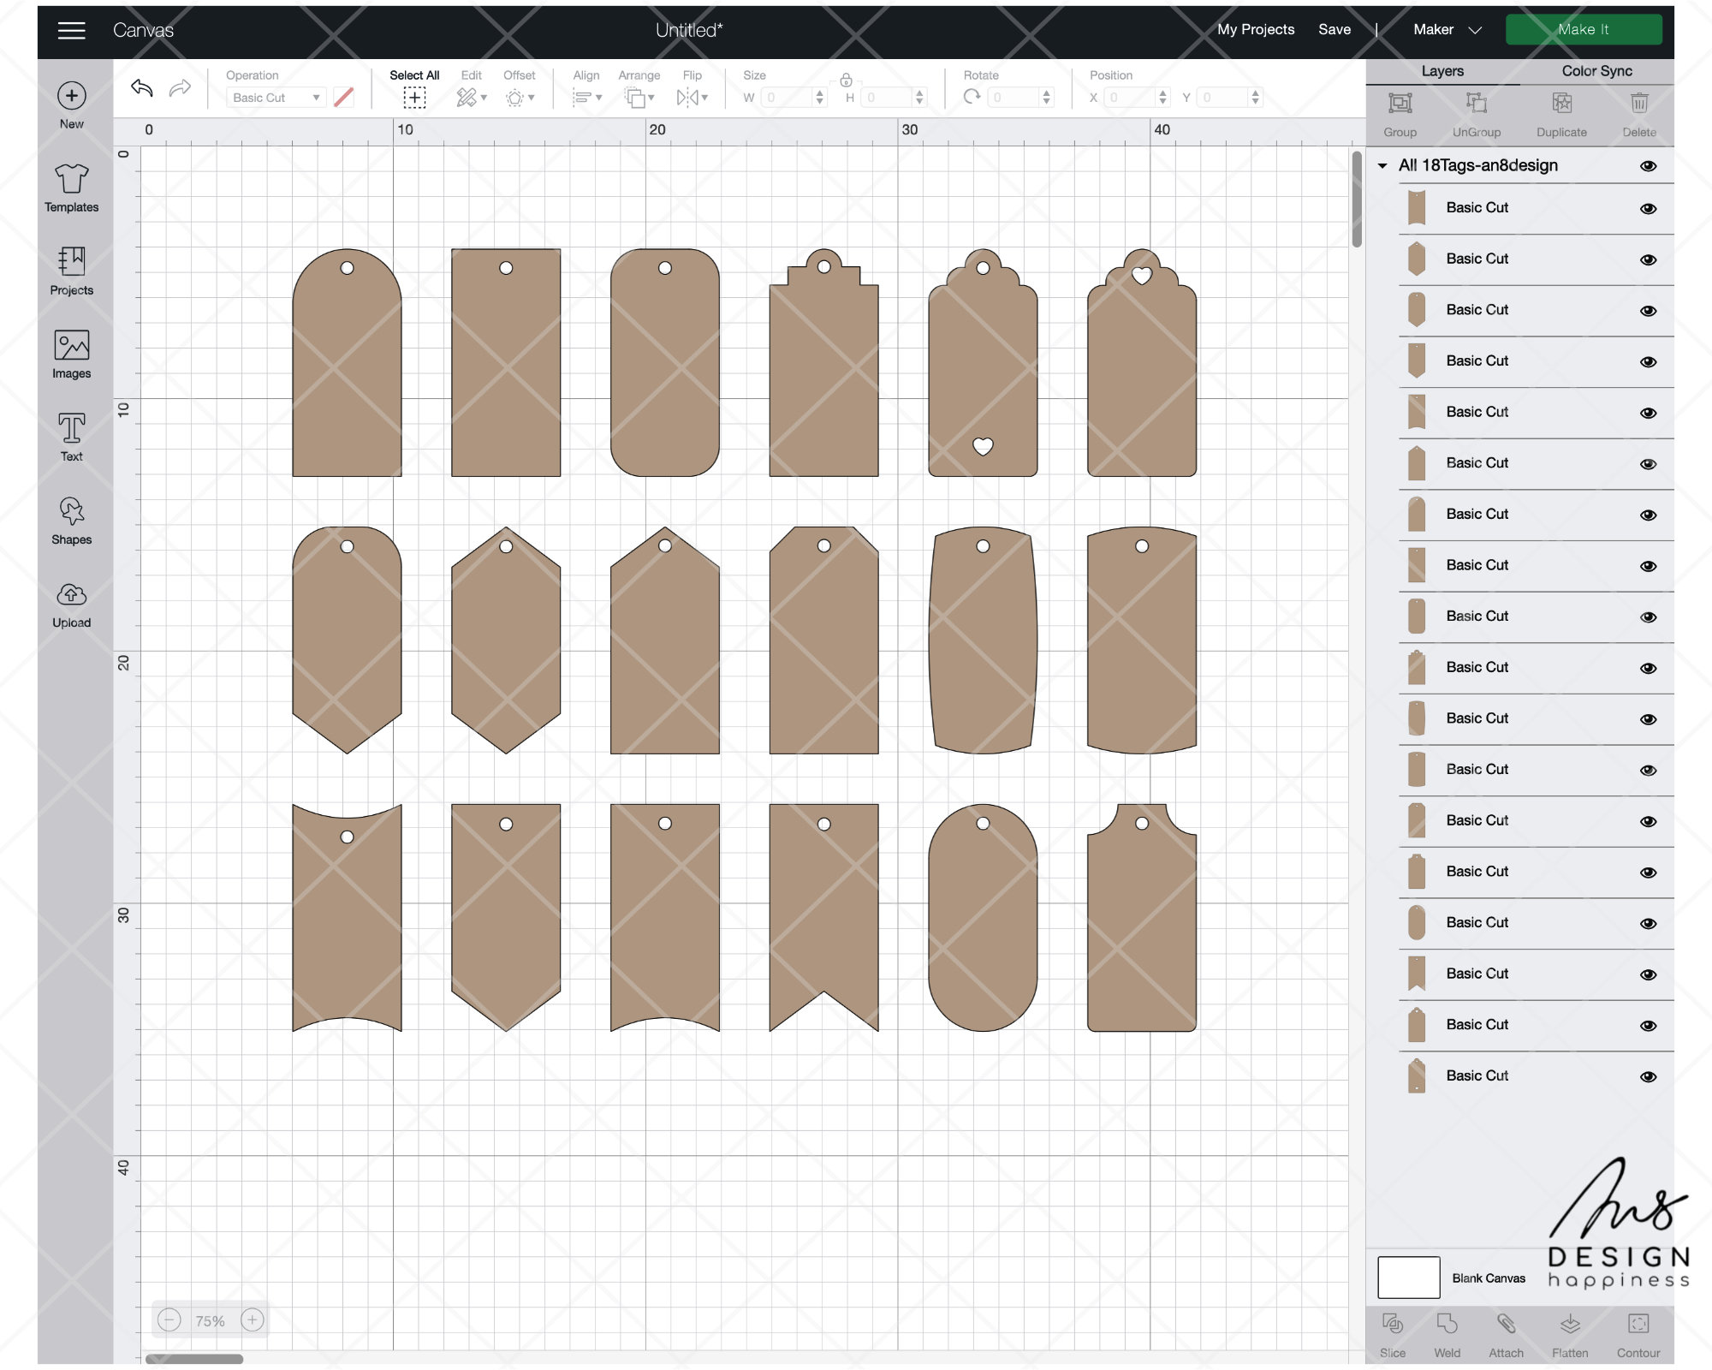Click the Select All icon
The height and width of the screenshot is (1370, 1712).
point(414,98)
